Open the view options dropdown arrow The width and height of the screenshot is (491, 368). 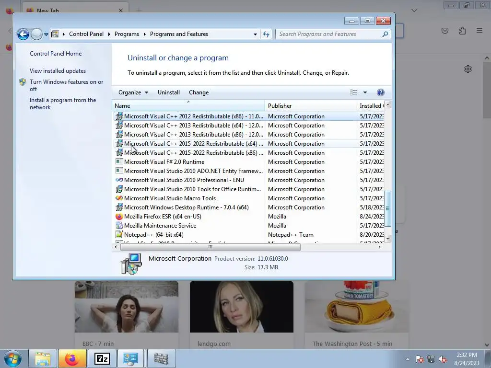(365, 92)
